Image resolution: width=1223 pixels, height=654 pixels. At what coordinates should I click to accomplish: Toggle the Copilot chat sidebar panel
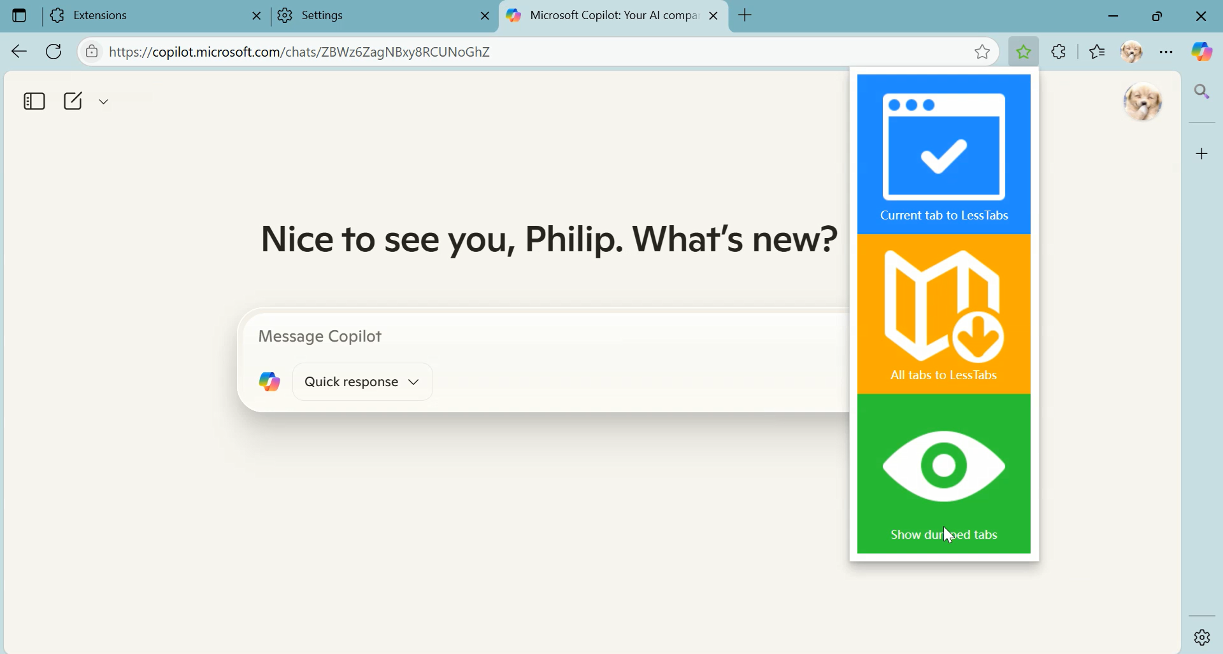34,102
